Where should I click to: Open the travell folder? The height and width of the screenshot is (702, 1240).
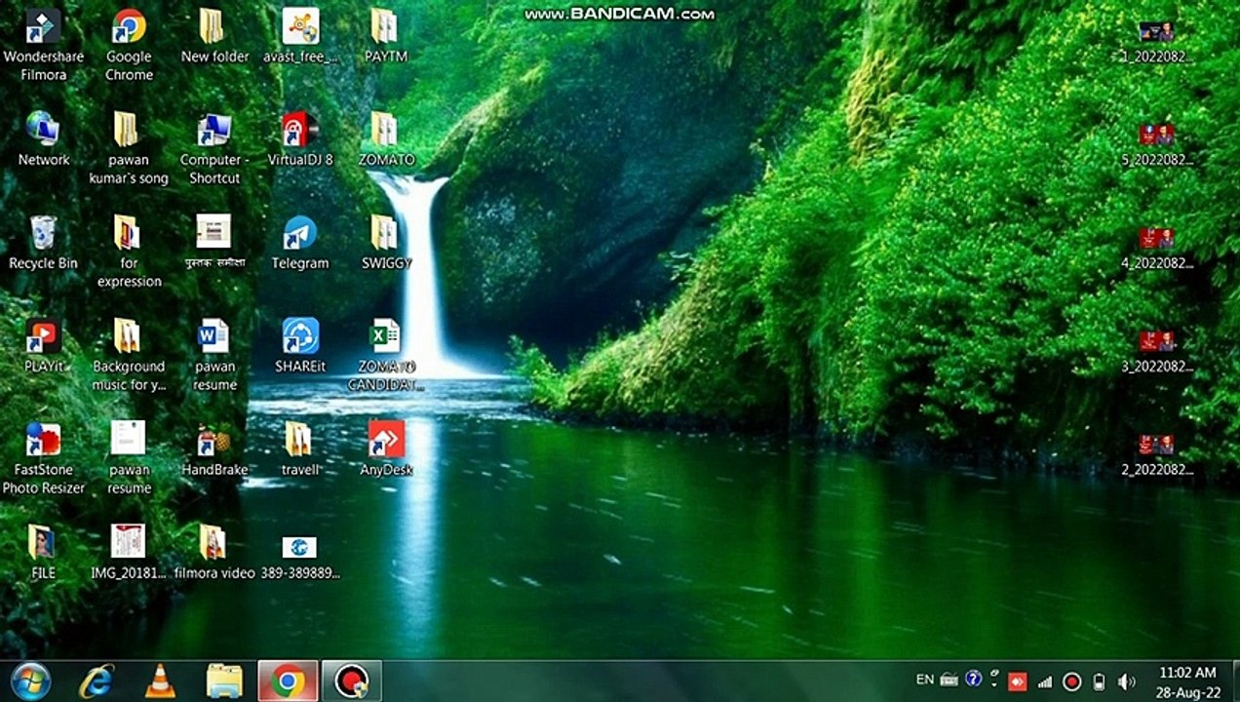pyautogui.click(x=300, y=448)
